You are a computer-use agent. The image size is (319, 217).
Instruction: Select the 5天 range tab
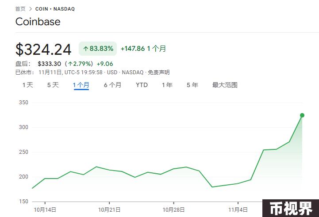(x=53, y=85)
